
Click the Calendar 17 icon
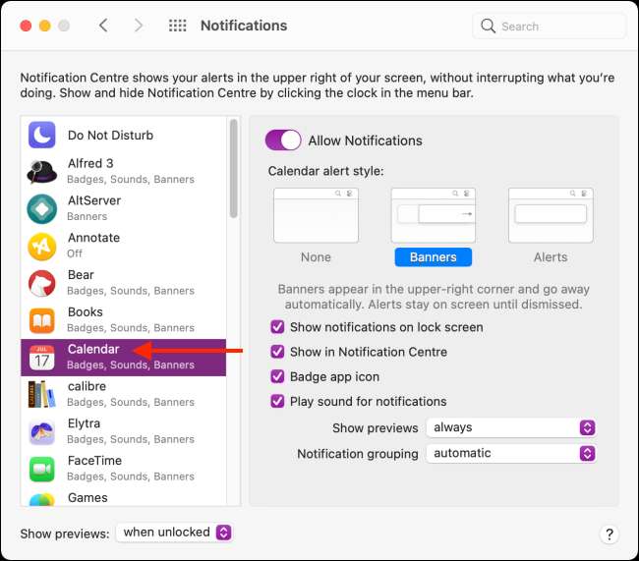(x=41, y=358)
